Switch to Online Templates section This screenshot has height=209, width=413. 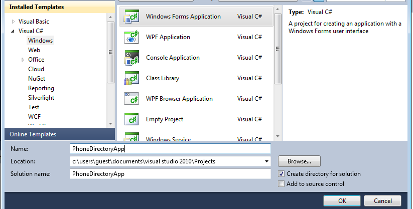33,134
